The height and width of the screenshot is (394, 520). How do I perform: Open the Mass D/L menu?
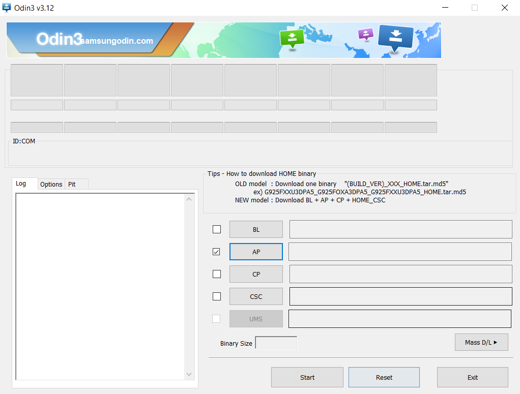click(x=481, y=342)
